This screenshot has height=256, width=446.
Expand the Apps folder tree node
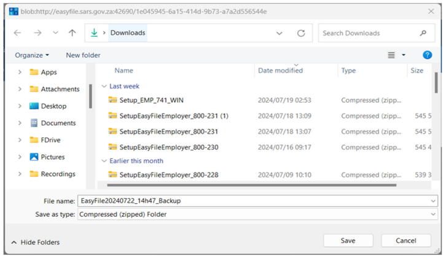click(20, 72)
